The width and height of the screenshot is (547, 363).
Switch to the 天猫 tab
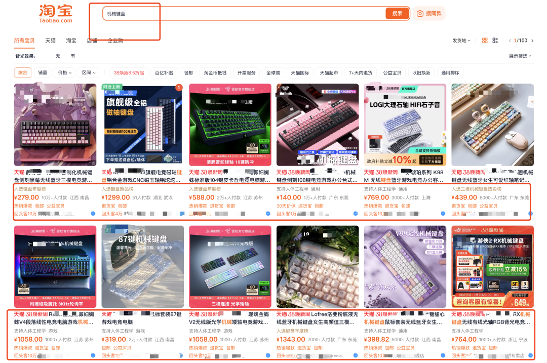coord(50,41)
